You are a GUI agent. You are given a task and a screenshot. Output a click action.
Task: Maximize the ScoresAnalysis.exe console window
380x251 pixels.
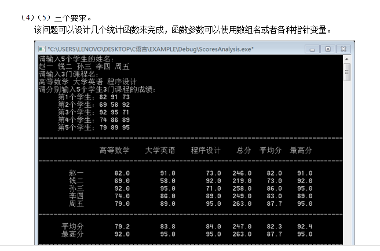click(328, 49)
